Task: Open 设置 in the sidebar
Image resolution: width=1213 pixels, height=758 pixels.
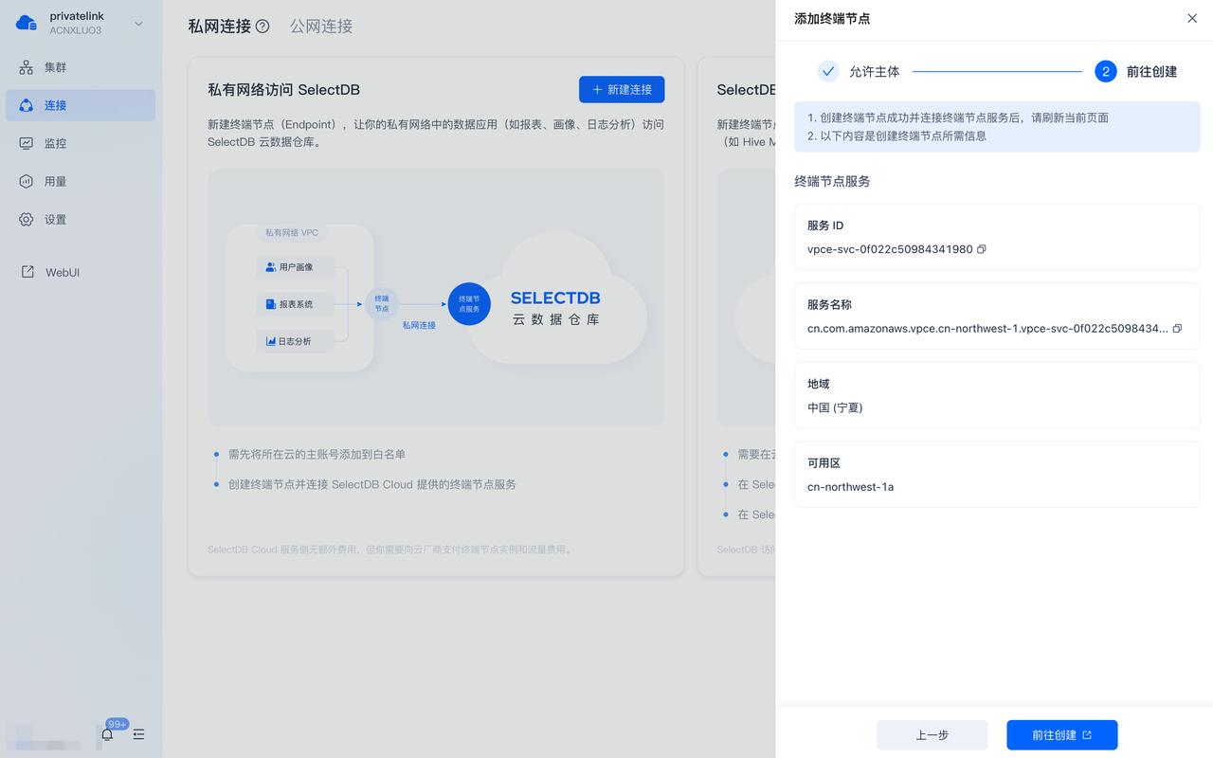Action: point(81,219)
